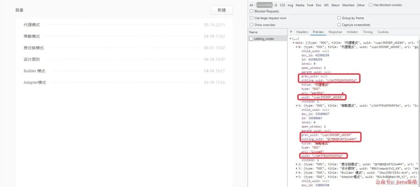Click date 03-29 17:55 of Adapter模式
This screenshot has width=420, height=187.
[214, 82]
